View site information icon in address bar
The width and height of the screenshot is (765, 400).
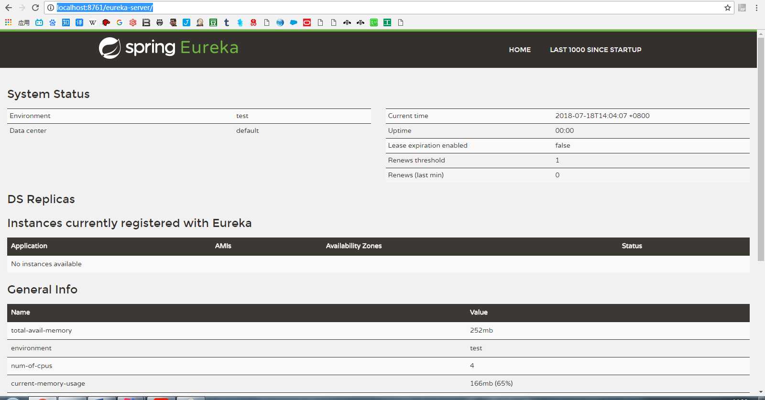pos(51,8)
